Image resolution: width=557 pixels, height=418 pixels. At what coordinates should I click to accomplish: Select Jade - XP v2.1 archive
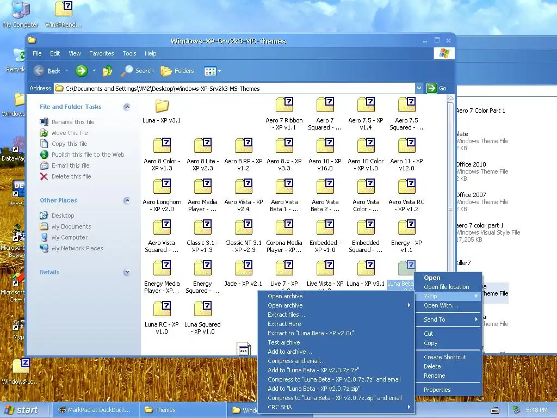point(243,274)
